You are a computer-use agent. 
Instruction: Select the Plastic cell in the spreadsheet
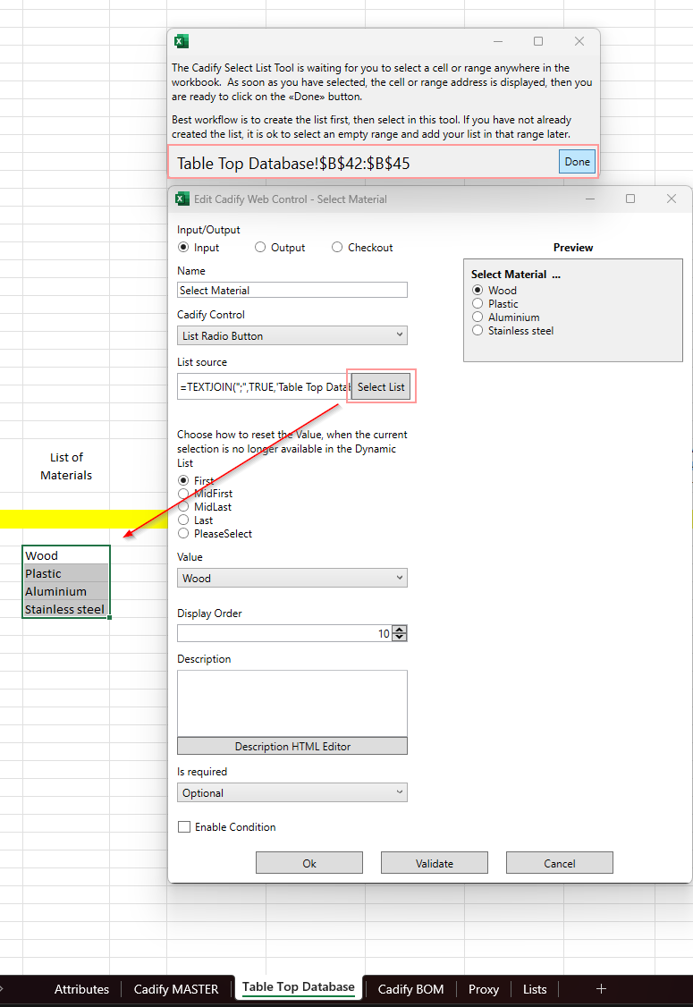pyautogui.click(x=66, y=573)
